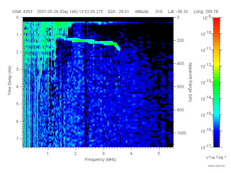Click the yellow band of the color scale bar
The image size is (231, 173).
[x=216, y=63]
